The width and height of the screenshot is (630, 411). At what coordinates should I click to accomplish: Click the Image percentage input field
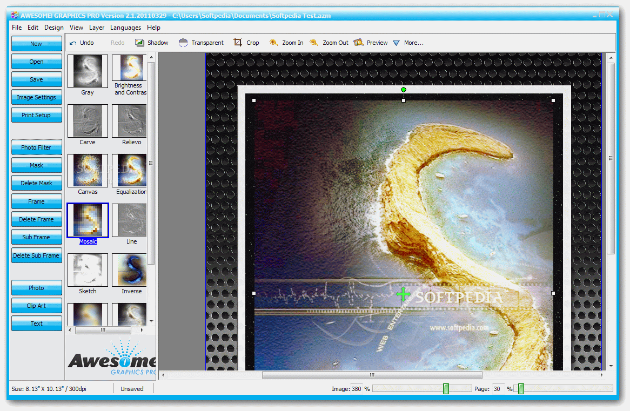point(357,389)
